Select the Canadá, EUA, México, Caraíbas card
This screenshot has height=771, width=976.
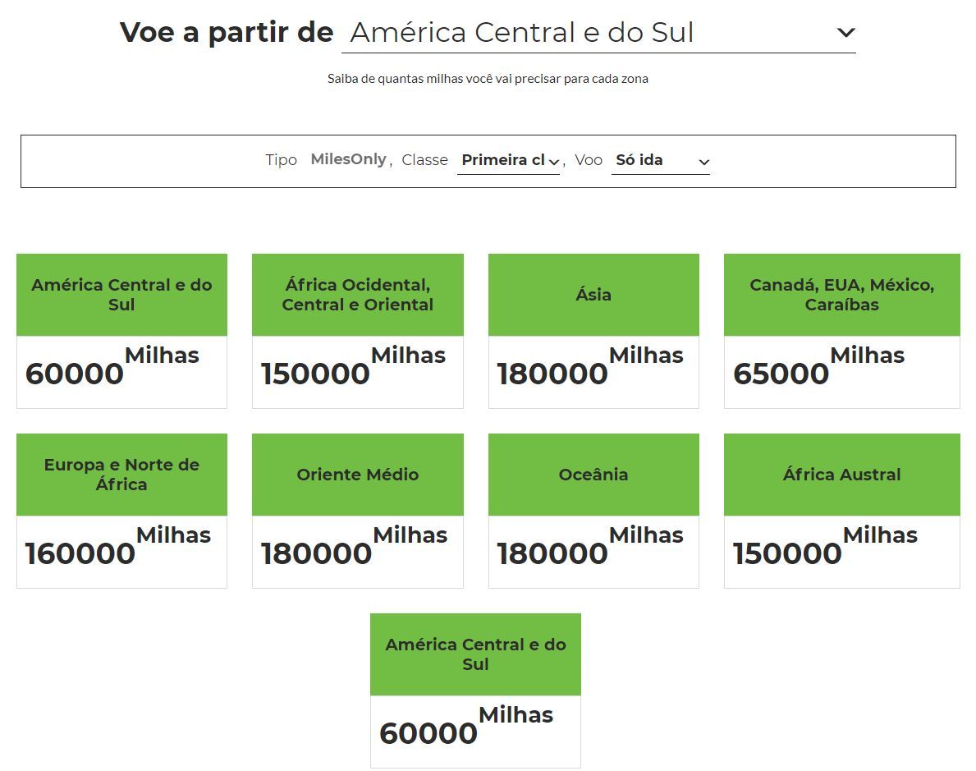pyautogui.click(x=842, y=331)
